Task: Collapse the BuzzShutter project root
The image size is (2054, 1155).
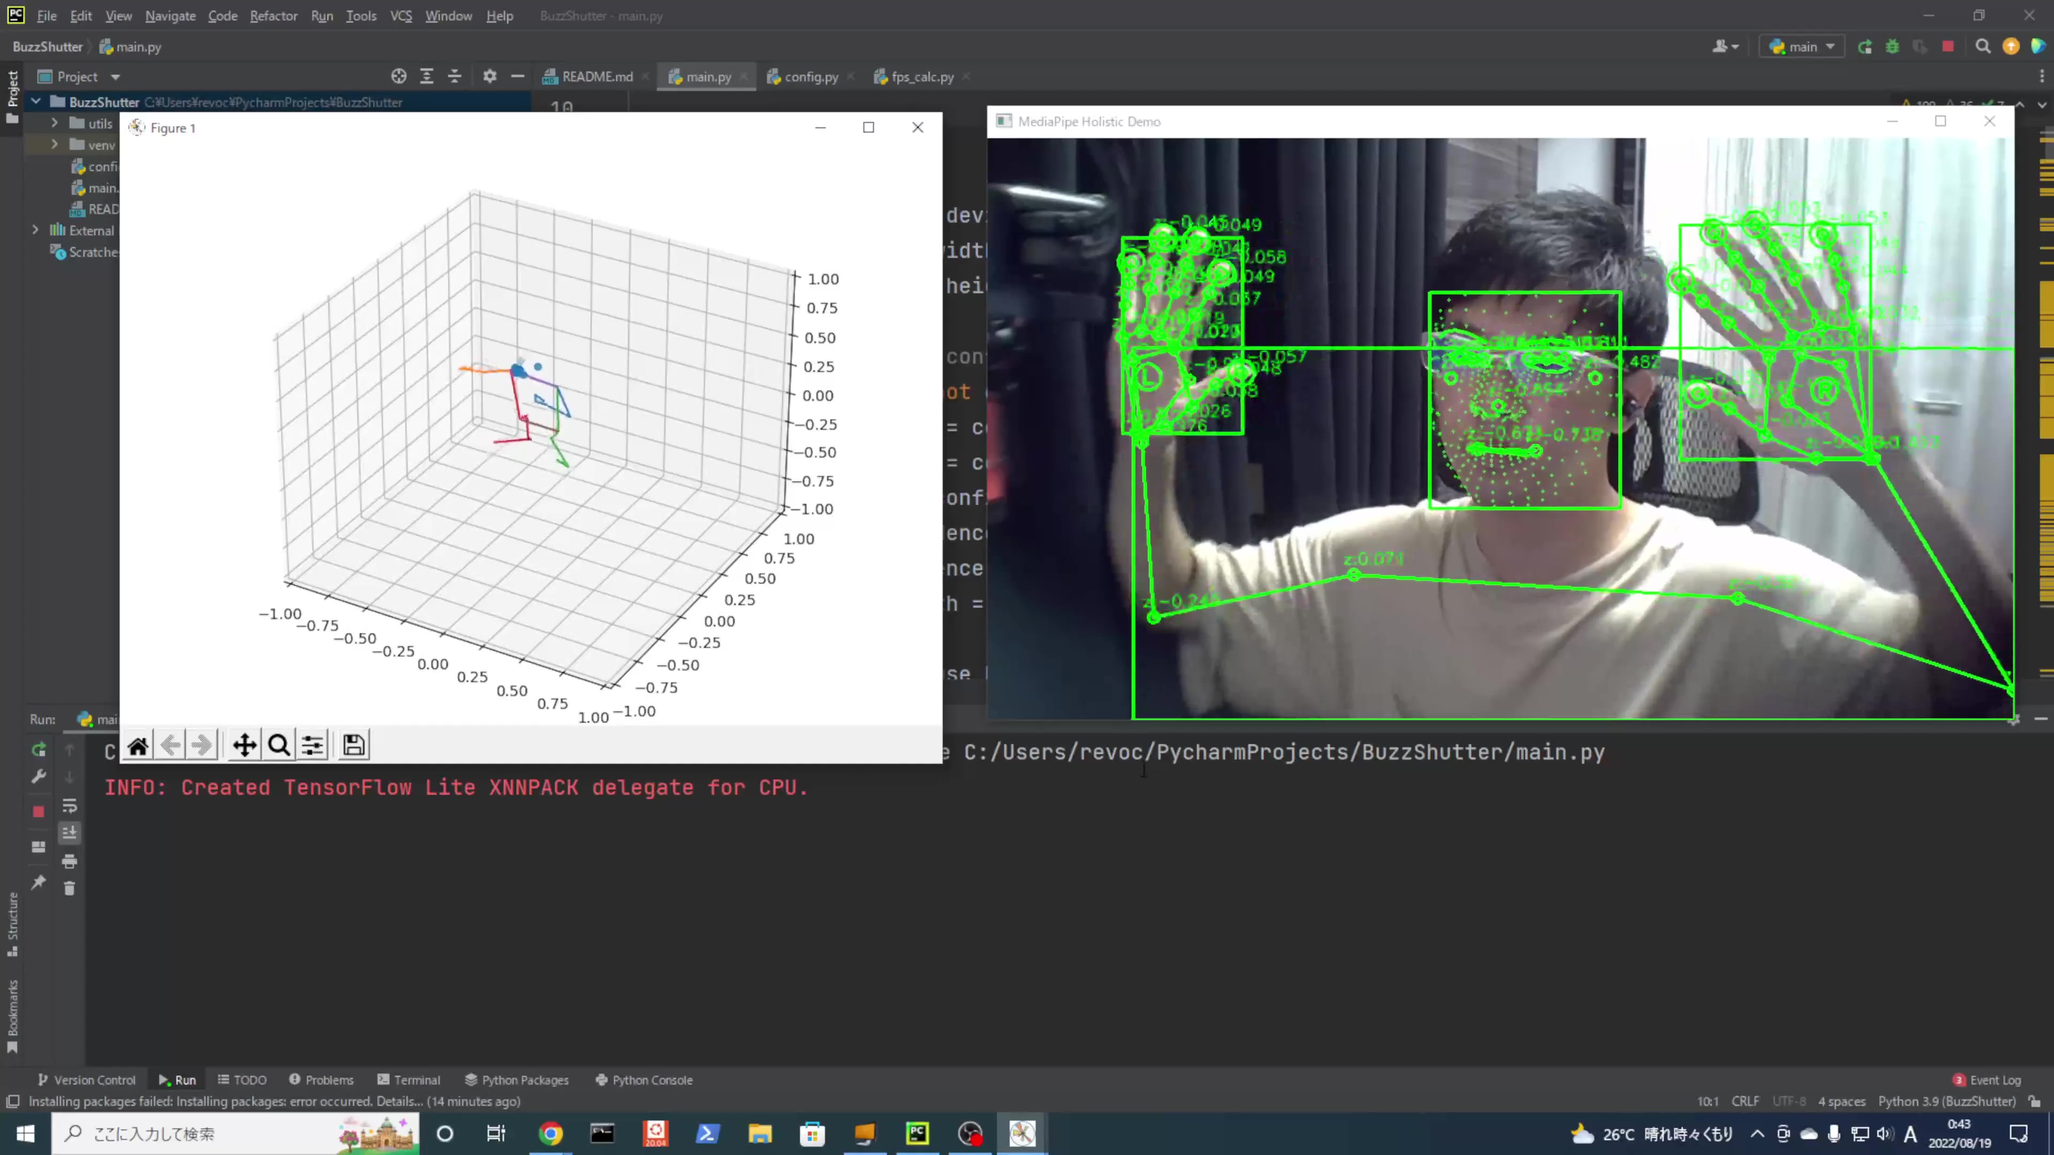Action: coord(35,102)
